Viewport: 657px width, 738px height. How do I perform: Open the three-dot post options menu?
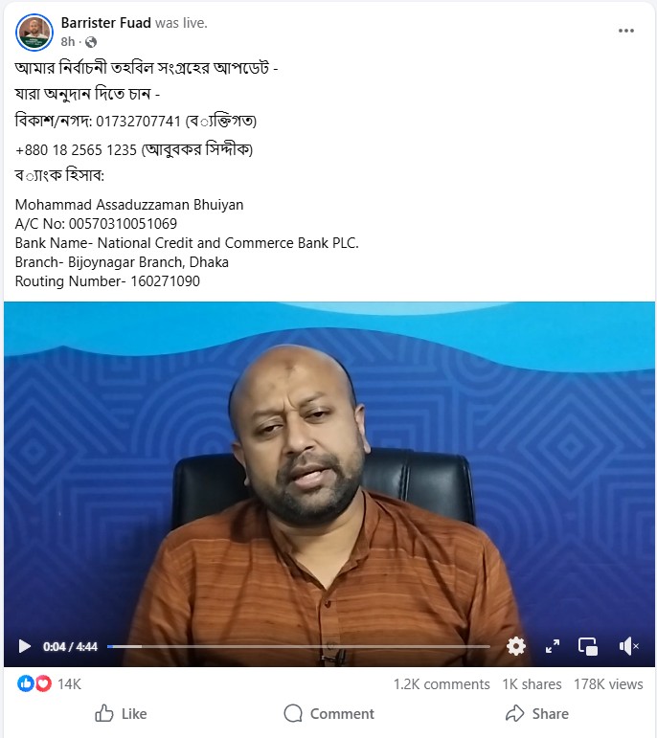(626, 31)
